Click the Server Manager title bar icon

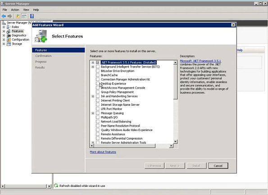pyautogui.click(x=2, y=4)
